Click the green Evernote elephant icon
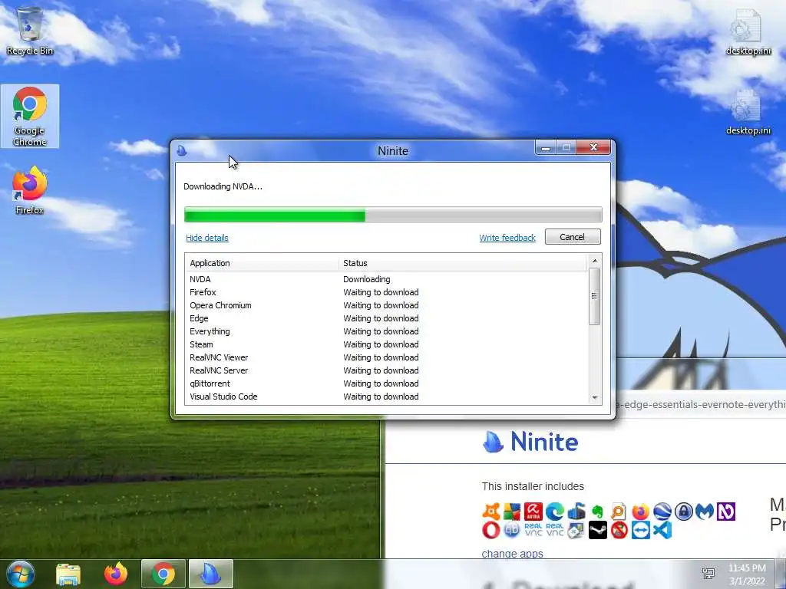Image resolution: width=786 pixels, height=589 pixels. pos(597,512)
